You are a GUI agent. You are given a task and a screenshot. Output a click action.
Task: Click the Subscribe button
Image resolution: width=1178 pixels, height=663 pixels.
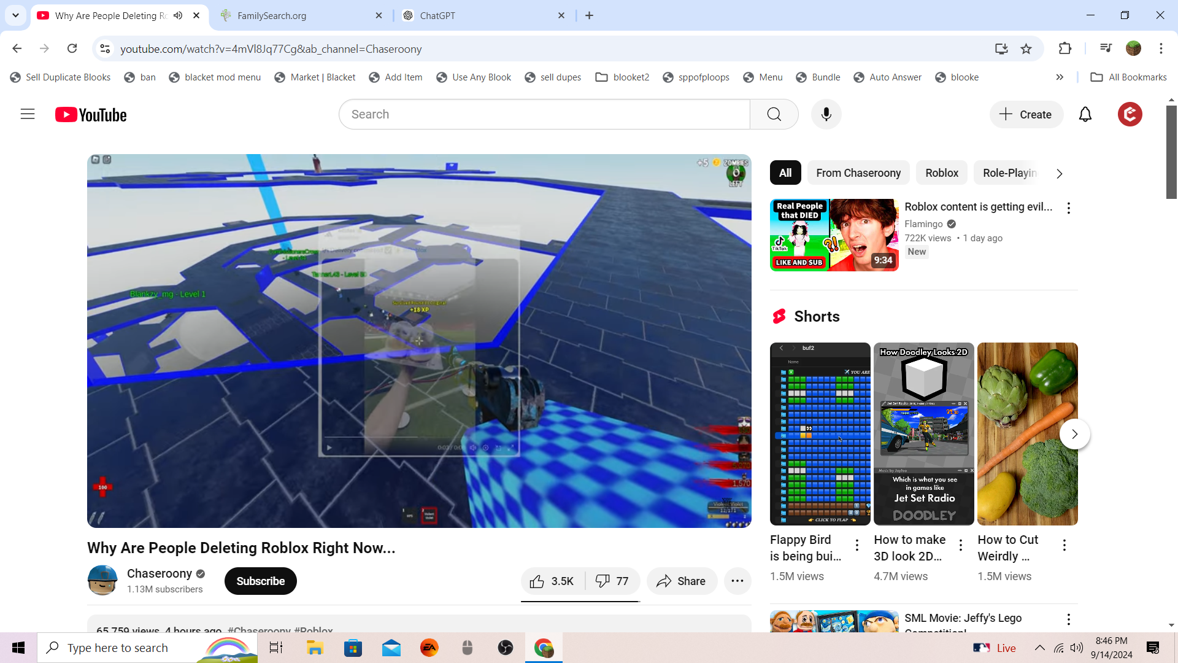tap(260, 581)
